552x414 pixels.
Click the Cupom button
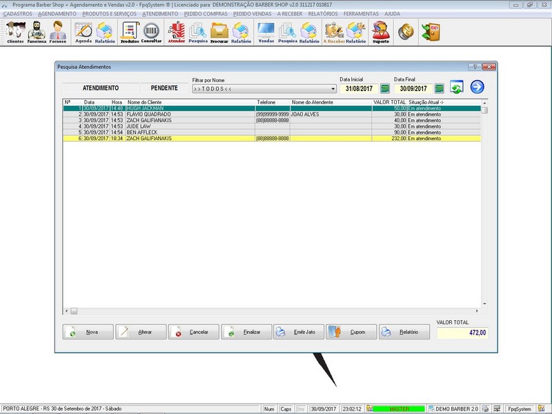click(x=351, y=332)
